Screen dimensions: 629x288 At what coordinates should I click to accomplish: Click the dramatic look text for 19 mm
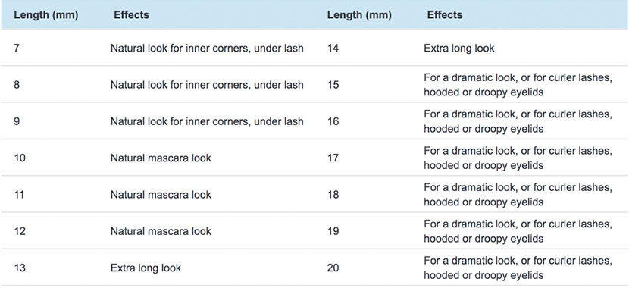point(518,231)
